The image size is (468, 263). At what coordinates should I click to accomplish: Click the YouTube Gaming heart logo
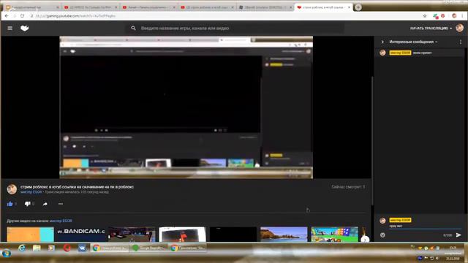click(24, 28)
